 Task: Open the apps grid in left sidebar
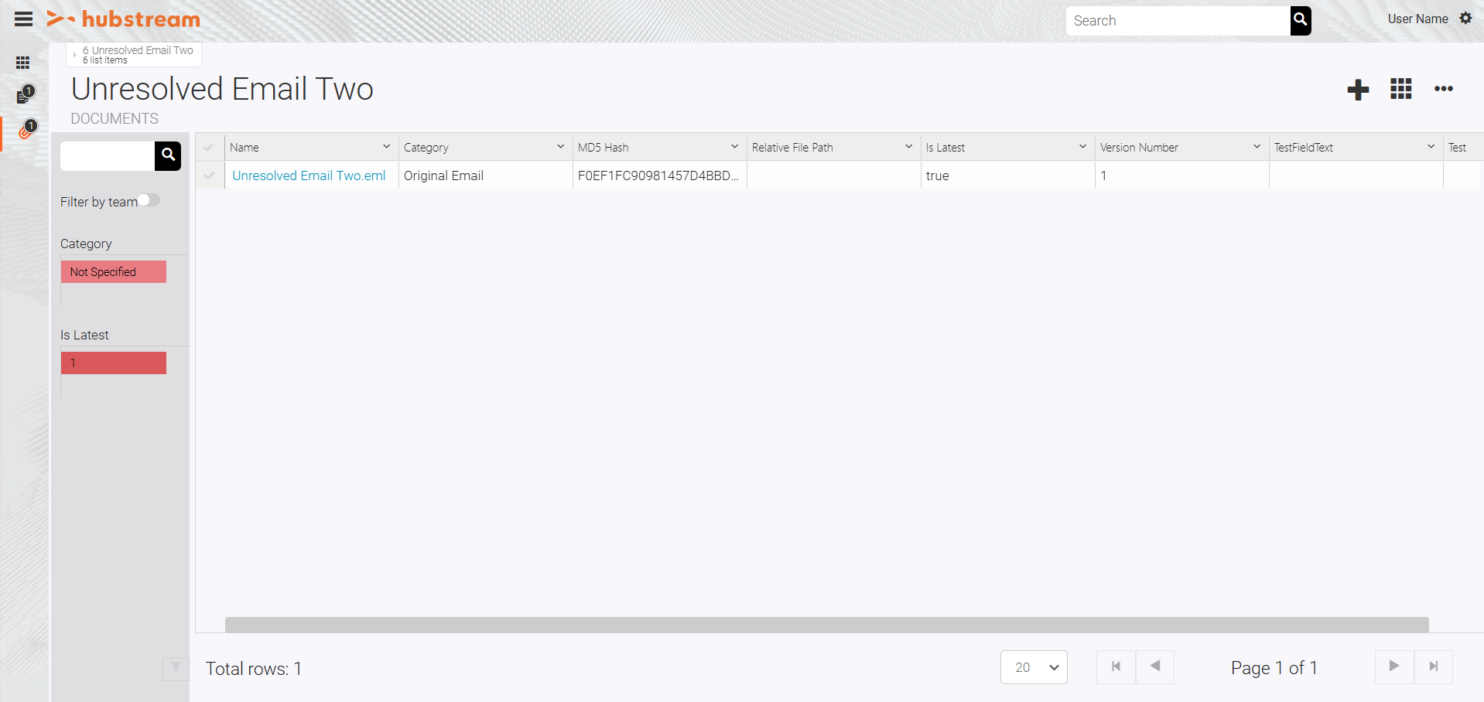tap(23, 63)
